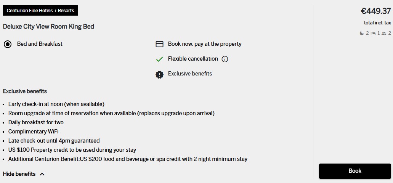The image size is (393, 183).
Task: Click the Deluxe City View Room King Bed title
Action: coord(49,27)
